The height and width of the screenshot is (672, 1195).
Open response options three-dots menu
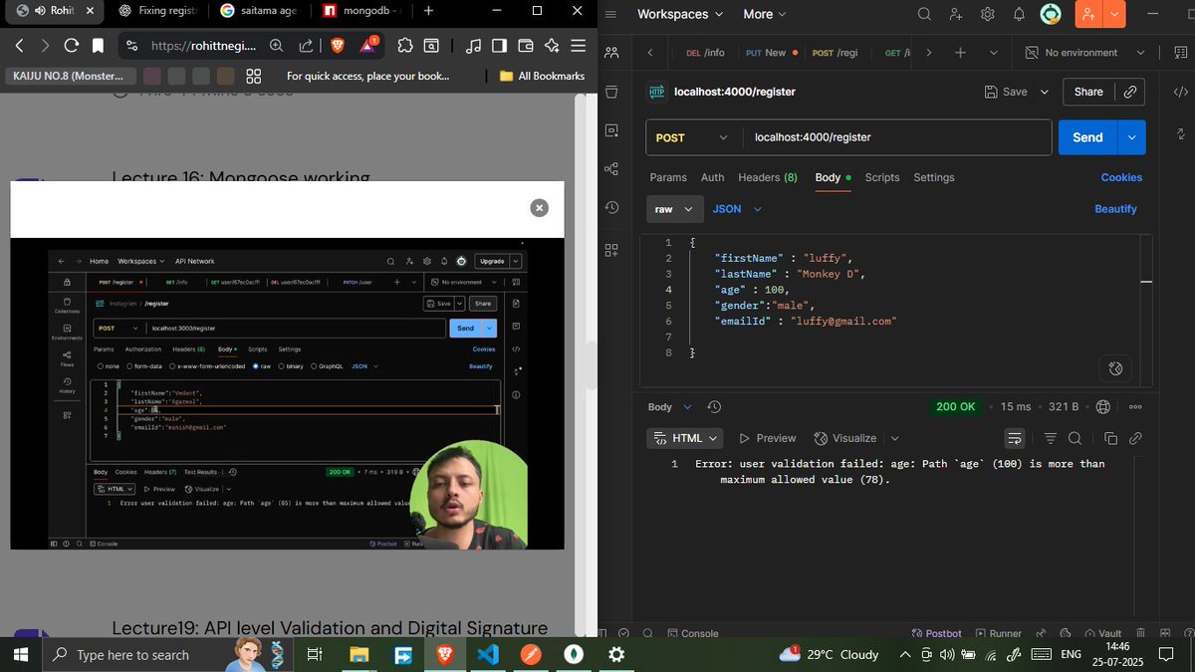(x=1135, y=407)
